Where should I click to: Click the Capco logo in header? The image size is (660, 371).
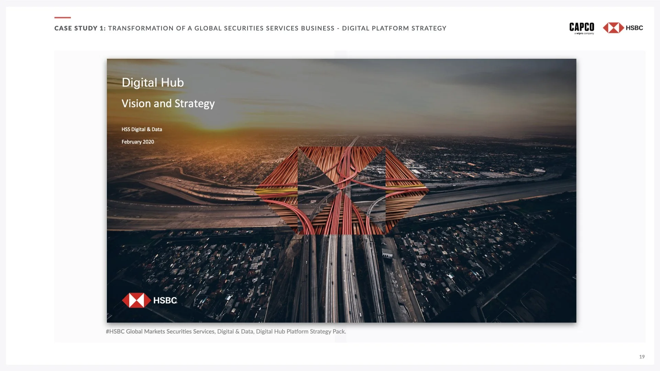582,26
